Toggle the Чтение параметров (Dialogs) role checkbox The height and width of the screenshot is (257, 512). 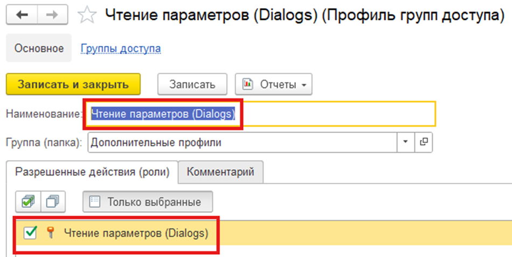[31, 233]
